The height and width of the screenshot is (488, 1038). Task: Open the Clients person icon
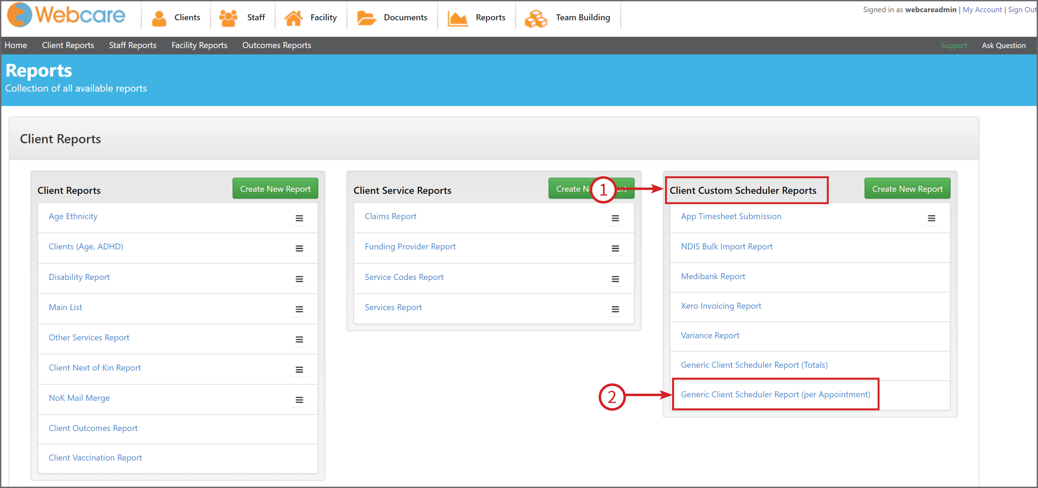click(x=159, y=18)
